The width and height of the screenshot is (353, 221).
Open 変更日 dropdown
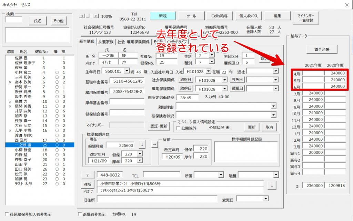(x=266, y=199)
